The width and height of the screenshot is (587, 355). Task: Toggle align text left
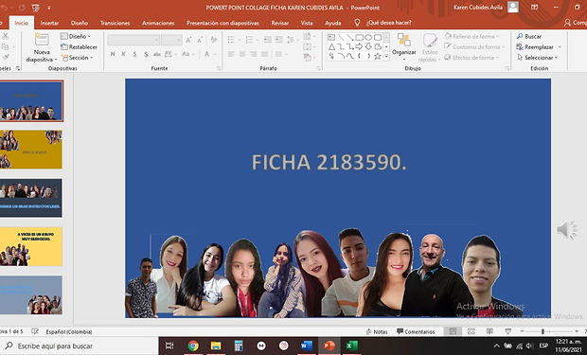[231, 54]
